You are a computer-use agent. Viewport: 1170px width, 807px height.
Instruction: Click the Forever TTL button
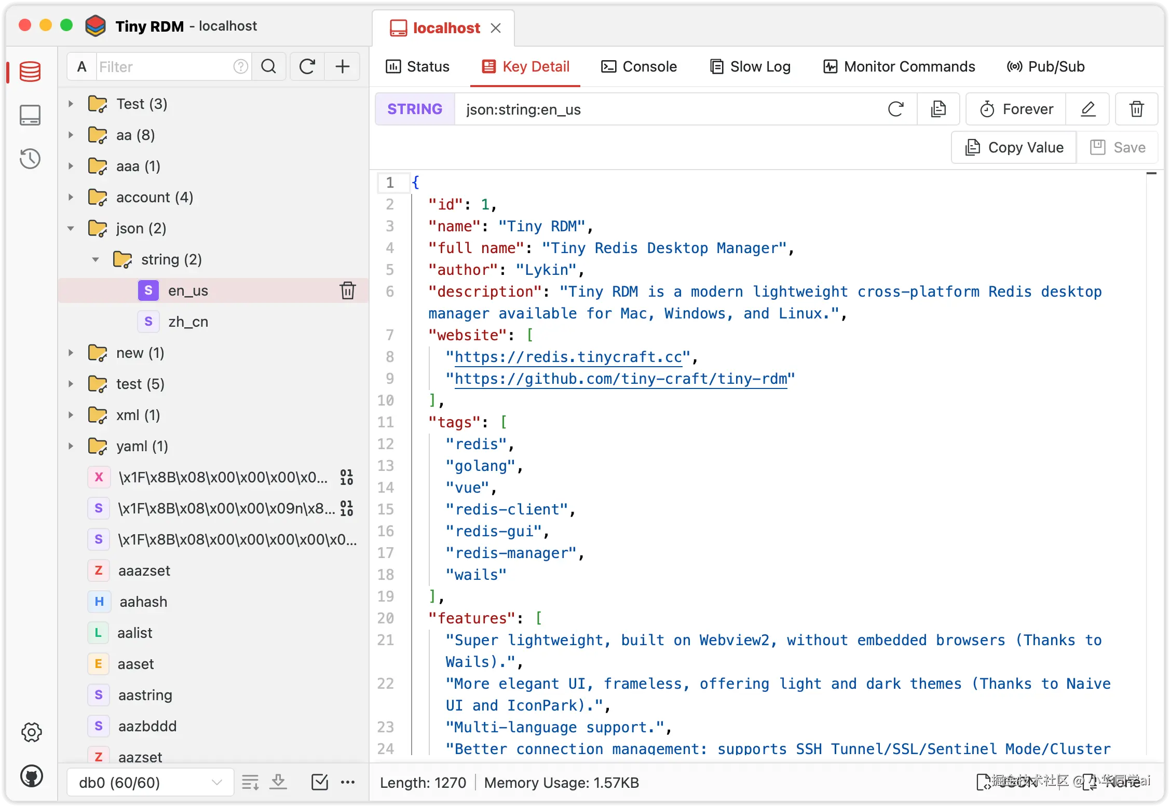pos(1016,109)
